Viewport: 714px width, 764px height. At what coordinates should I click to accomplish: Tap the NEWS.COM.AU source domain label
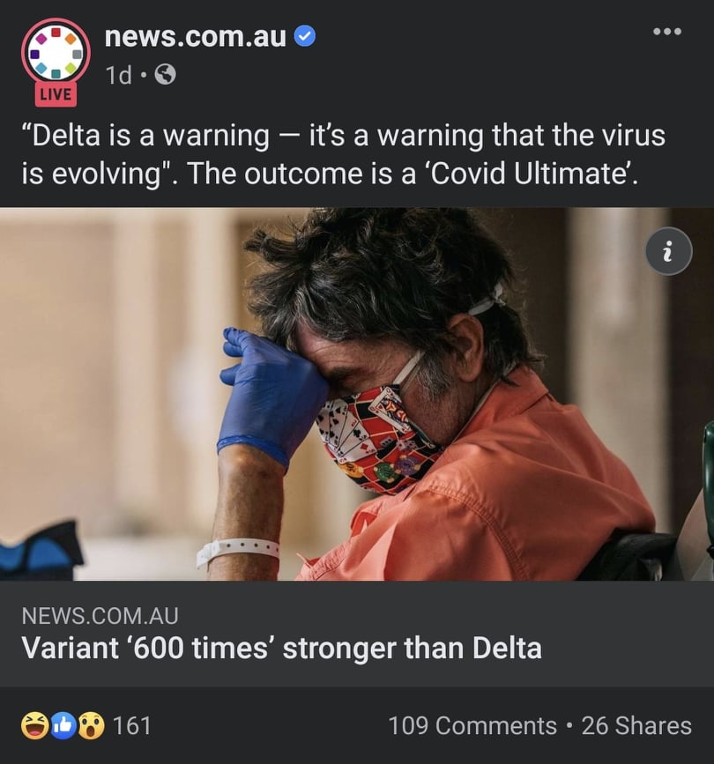click(100, 616)
